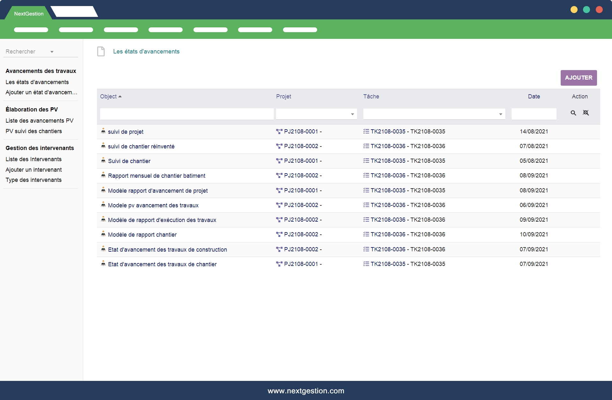
Task: Click the clear filter crossed magnifier icon
Action: (x=586, y=113)
